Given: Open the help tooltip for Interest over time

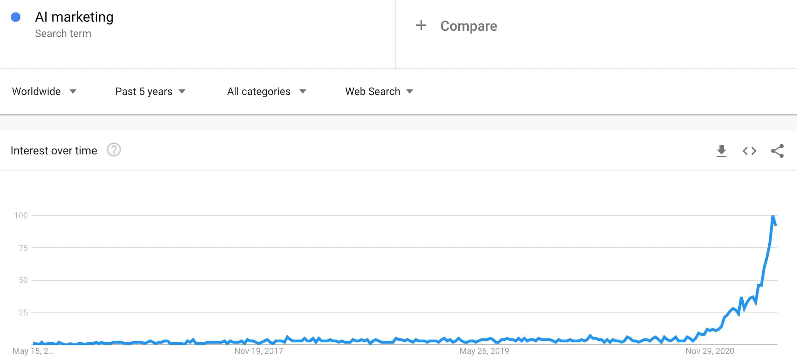Looking at the screenshot, I should click(x=114, y=150).
